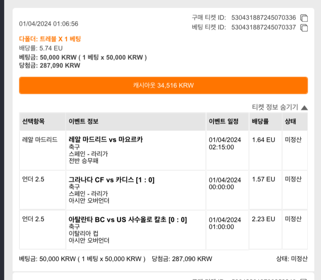Copy the betting ticket ID ending in 337

tap(304, 28)
